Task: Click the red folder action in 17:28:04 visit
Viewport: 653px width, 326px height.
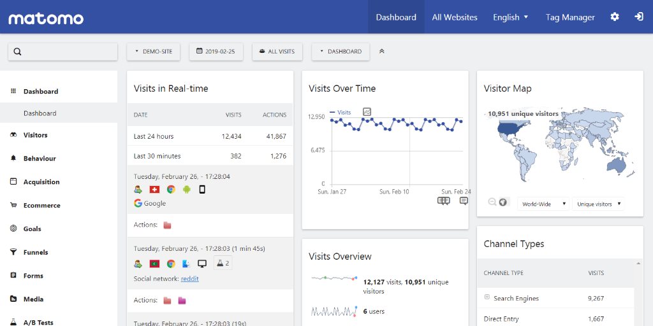Action: [168, 225]
